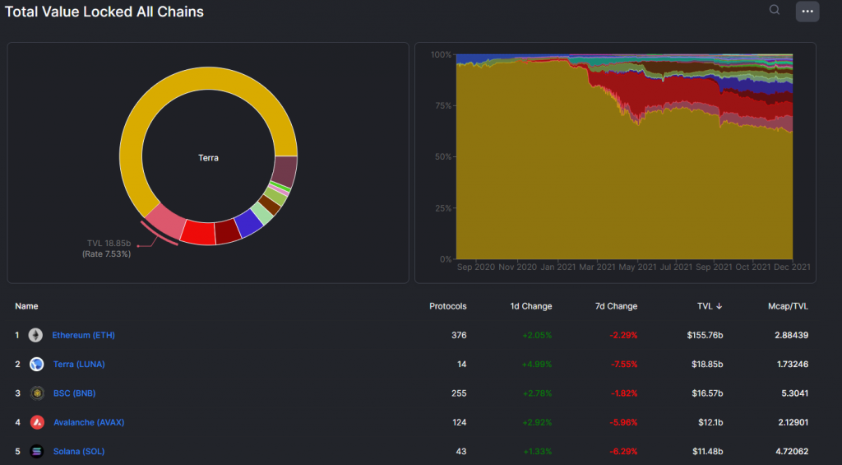Screen dimensions: 842x465
Task: Sort table by TVL column header
Action: pyautogui.click(x=710, y=306)
